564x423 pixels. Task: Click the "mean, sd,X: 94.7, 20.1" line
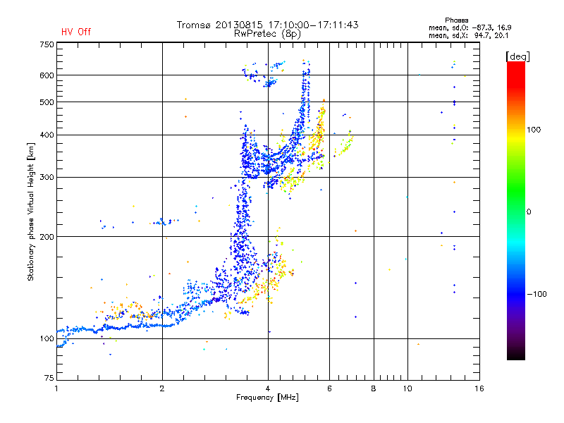pyautogui.click(x=468, y=35)
